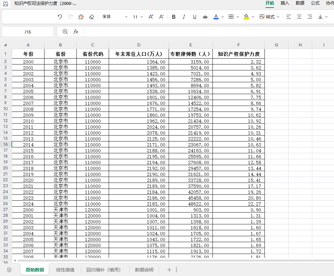Select column D header
The width and height of the screenshot is (334, 276).
139,45
